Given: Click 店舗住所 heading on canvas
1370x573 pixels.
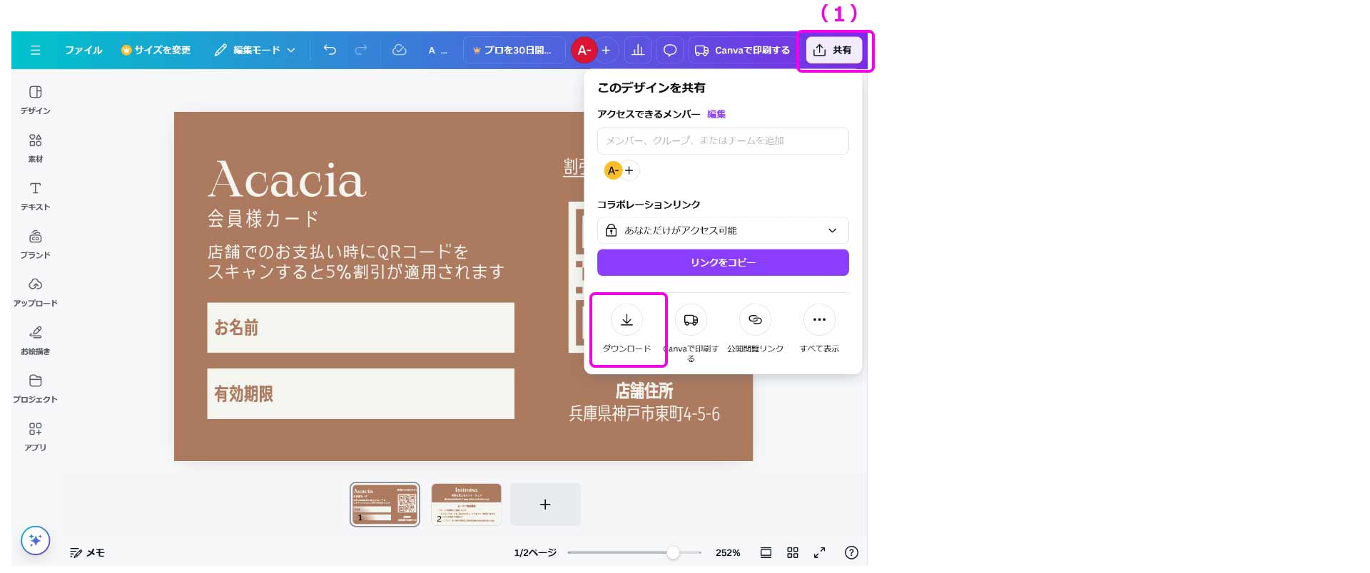Looking at the screenshot, I should pyautogui.click(x=644, y=391).
